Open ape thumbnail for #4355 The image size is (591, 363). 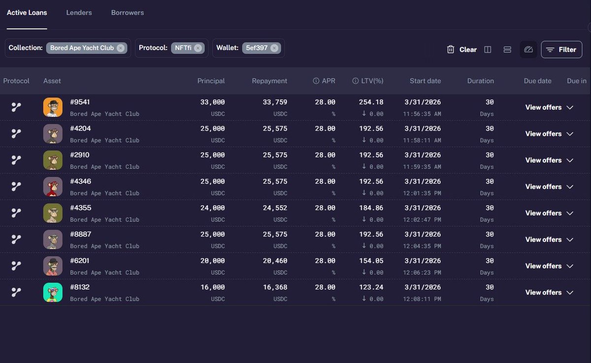tap(53, 213)
